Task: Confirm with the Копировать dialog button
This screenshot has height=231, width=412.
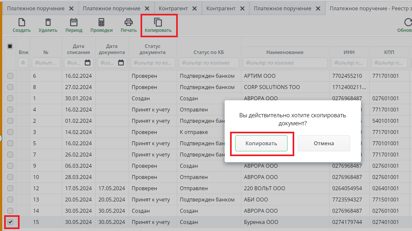Action: coord(261,143)
